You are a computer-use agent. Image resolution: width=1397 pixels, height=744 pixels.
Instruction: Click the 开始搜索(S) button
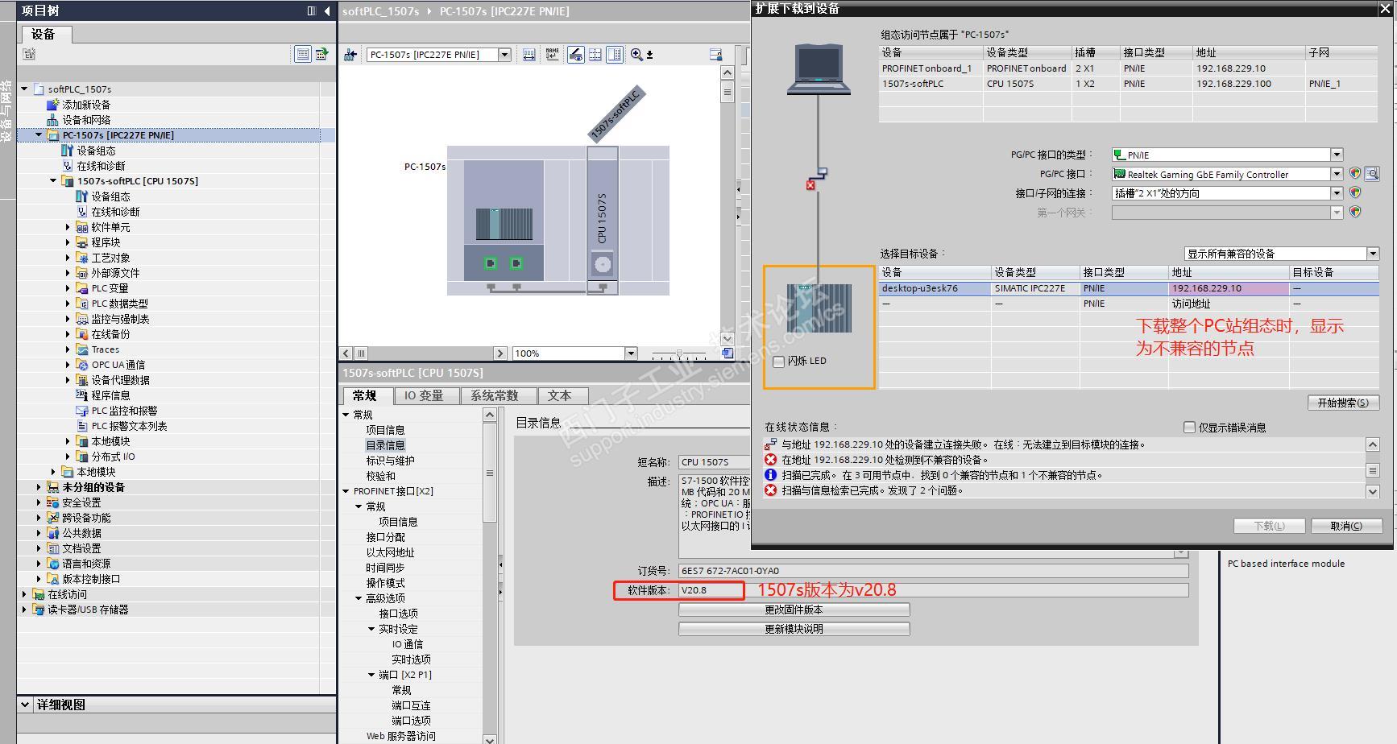click(x=1342, y=403)
